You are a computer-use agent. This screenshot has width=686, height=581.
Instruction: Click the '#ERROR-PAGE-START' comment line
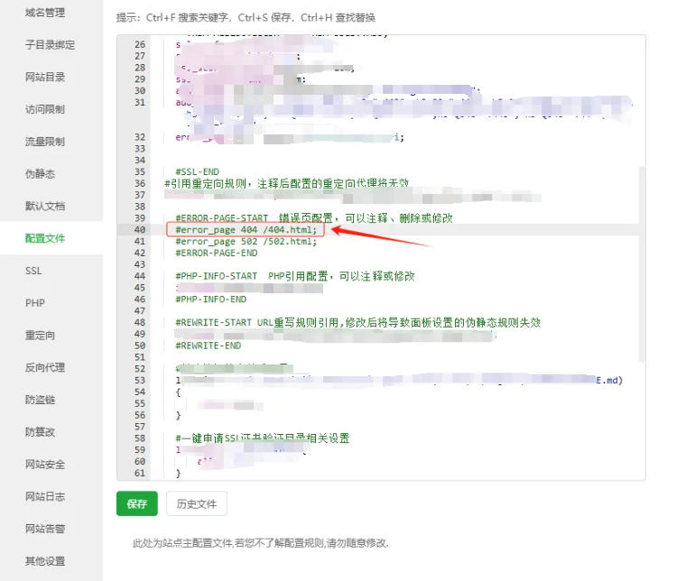[x=314, y=218]
